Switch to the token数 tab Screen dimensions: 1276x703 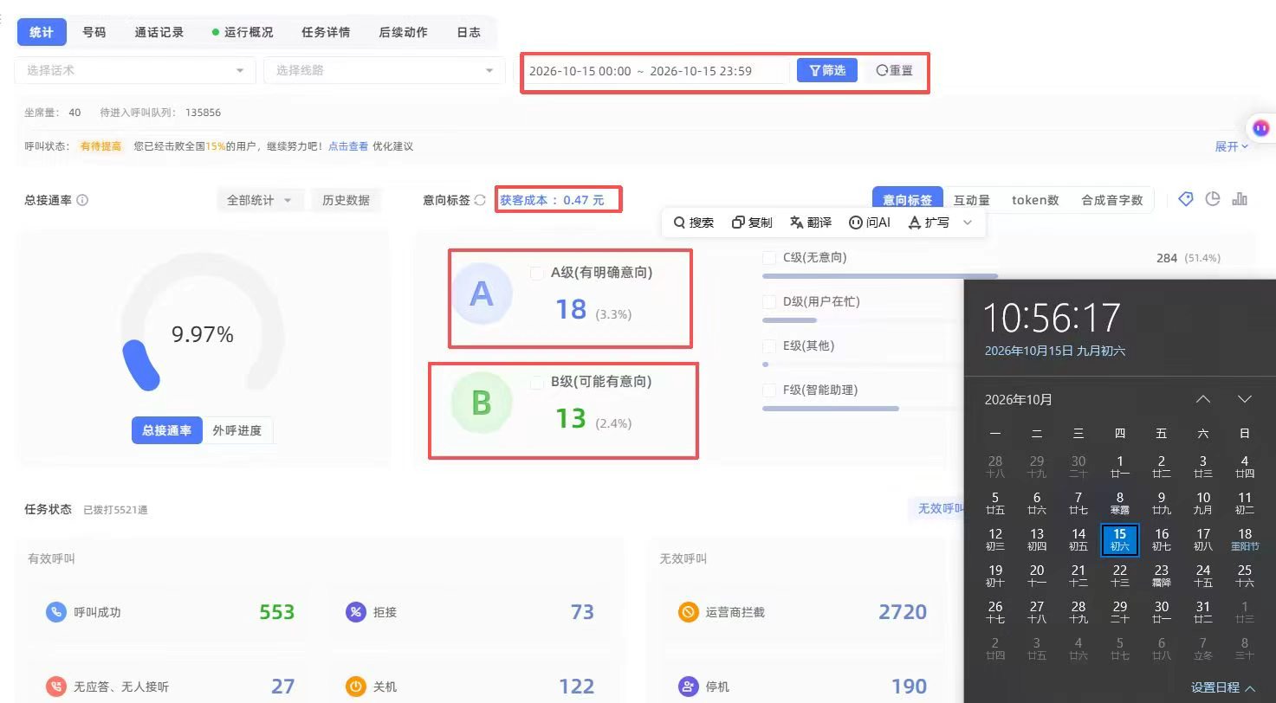(1035, 200)
